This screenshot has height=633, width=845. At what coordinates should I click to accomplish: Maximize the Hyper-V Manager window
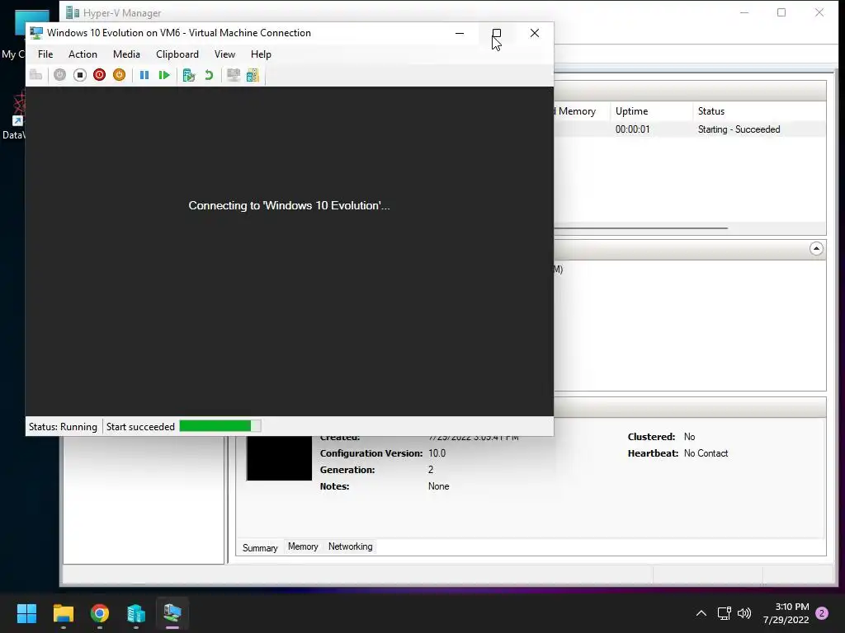(x=781, y=12)
